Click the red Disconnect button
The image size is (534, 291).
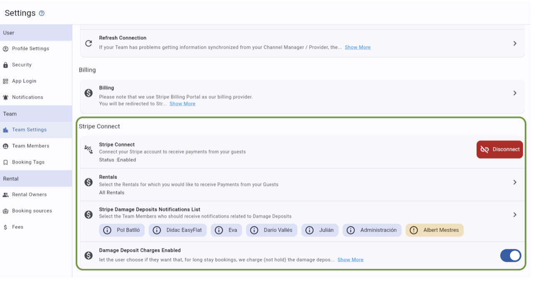click(500, 149)
